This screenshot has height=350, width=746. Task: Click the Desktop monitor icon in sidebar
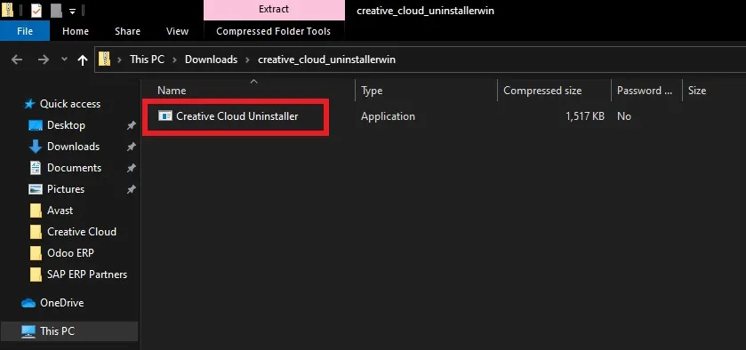(x=36, y=125)
